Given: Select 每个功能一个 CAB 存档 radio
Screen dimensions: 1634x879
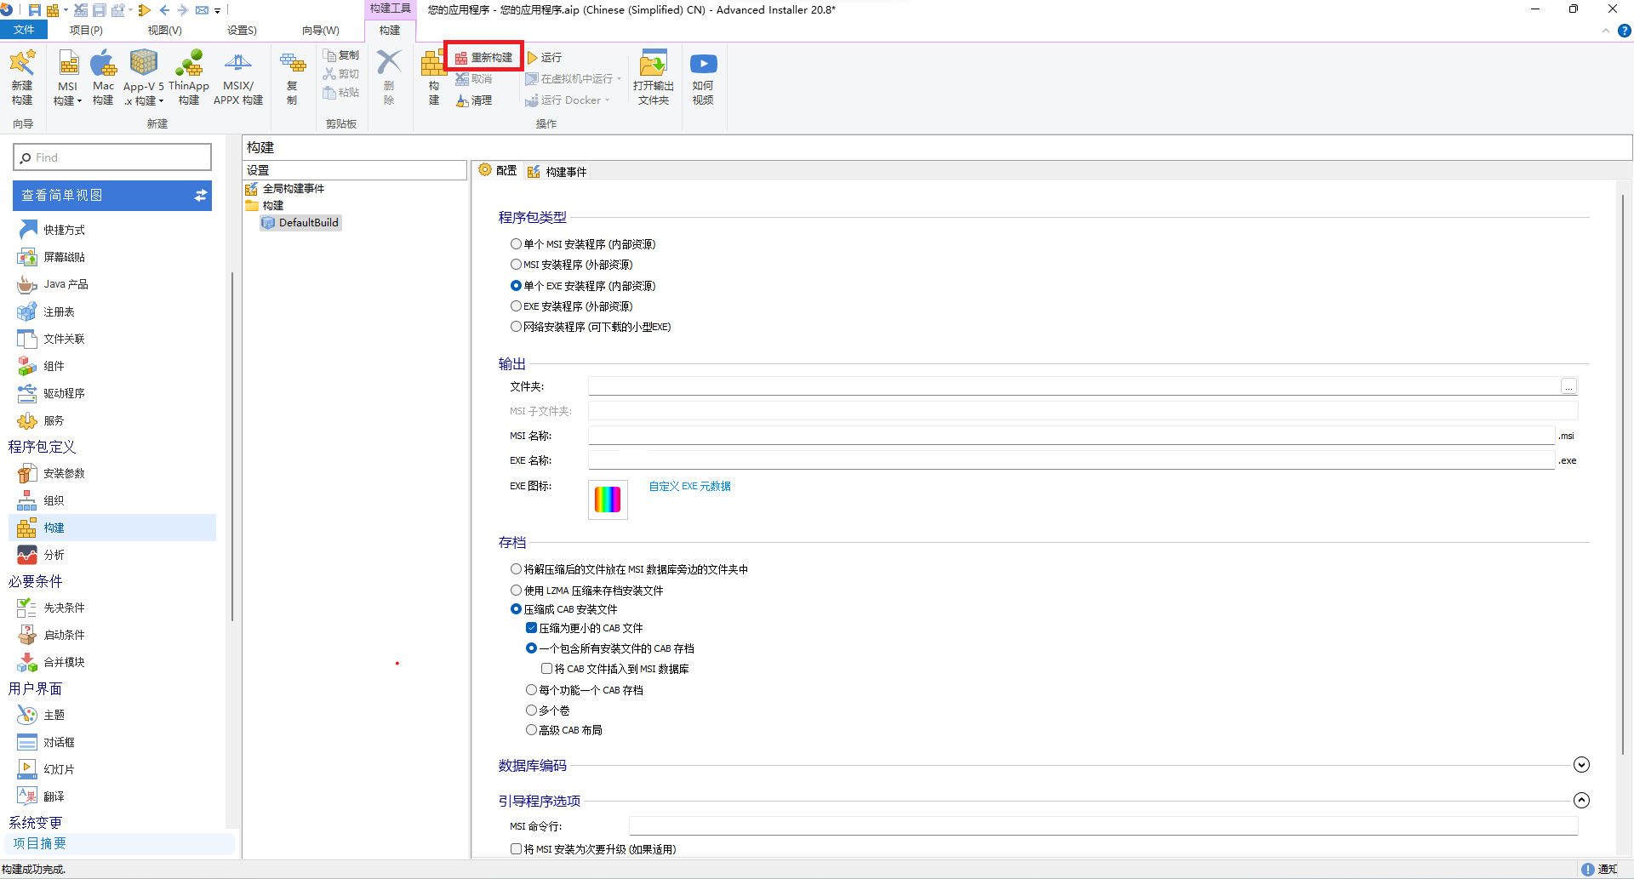Looking at the screenshot, I should pyautogui.click(x=531, y=690).
